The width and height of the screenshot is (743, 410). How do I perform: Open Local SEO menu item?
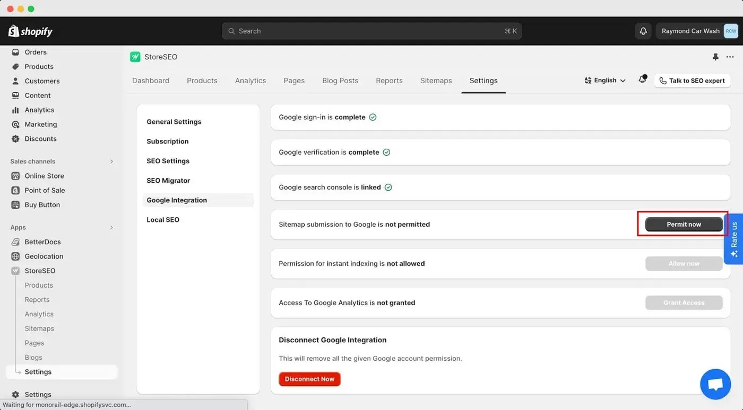tap(163, 220)
